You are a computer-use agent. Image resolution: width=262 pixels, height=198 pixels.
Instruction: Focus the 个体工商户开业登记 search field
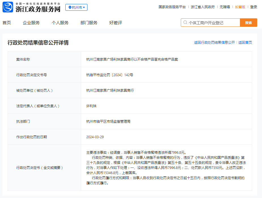[212, 23]
